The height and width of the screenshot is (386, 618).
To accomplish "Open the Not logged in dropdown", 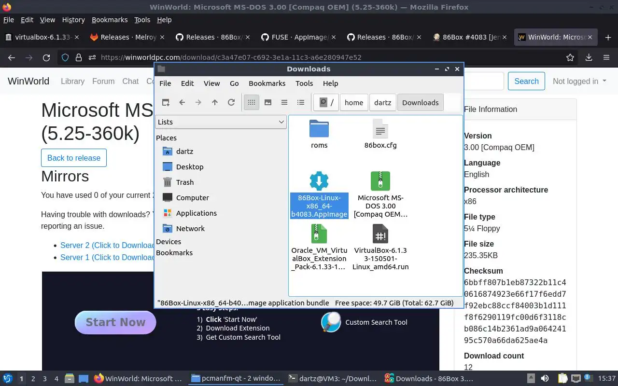I will pos(579,81).
